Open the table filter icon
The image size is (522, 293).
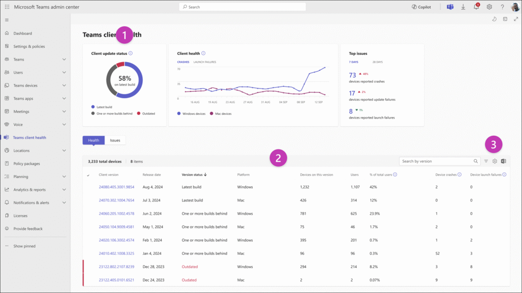pyautogui.click(x=486, y=161)
